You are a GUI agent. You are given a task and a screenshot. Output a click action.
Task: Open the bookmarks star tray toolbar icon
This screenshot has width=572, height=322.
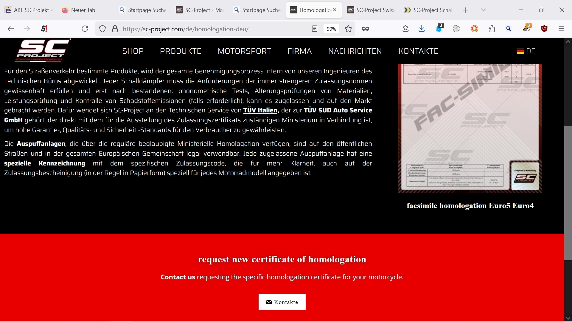click(x=405, y=29)
